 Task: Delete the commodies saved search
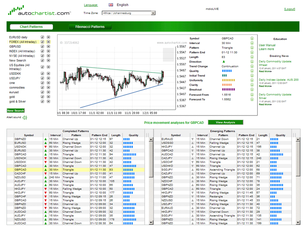tap(48, 87)
